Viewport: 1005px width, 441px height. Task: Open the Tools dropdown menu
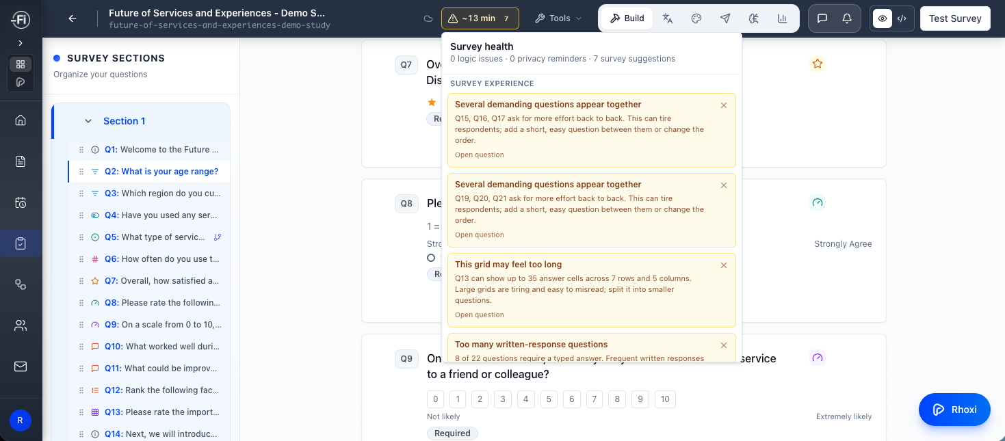tap(558, 18)
